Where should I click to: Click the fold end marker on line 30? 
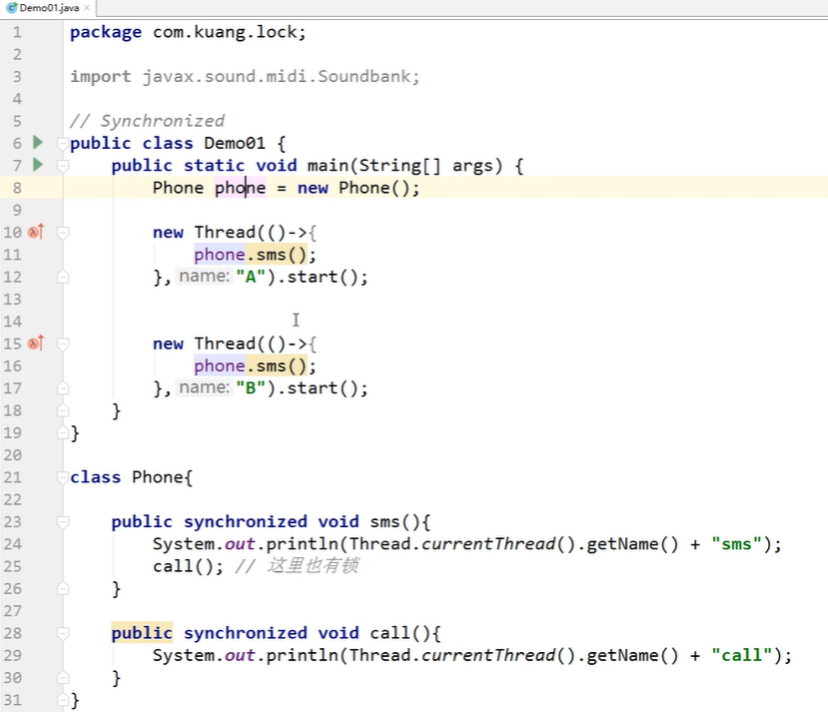(x=62, y=678)
